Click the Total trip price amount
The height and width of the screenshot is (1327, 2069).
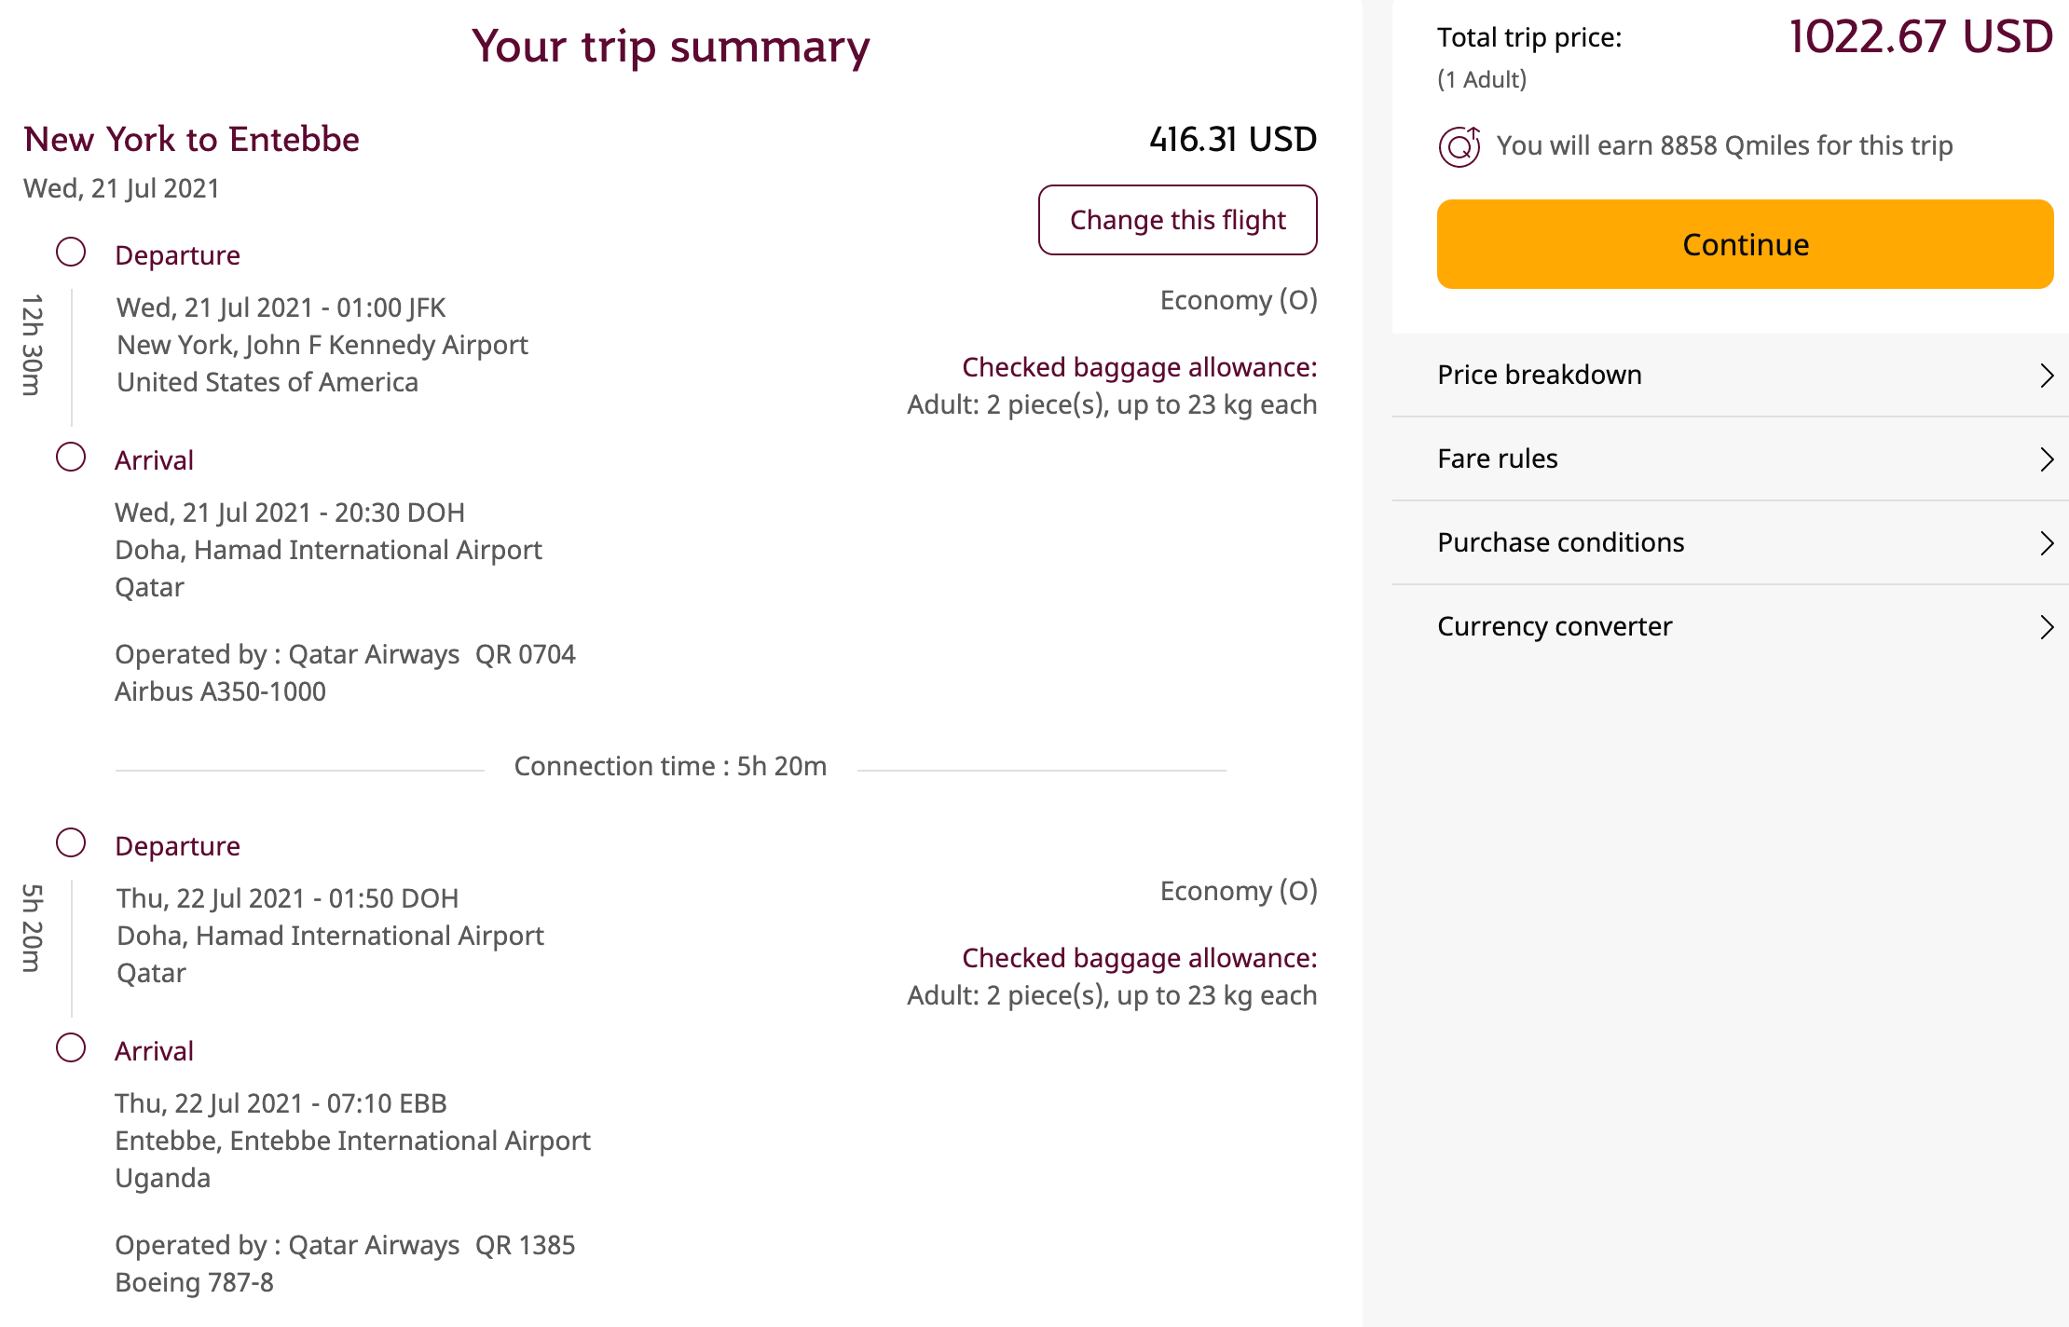point(1920,37)
